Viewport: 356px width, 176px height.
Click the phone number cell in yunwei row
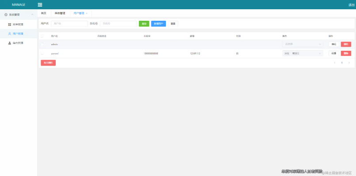click(151, 53)
